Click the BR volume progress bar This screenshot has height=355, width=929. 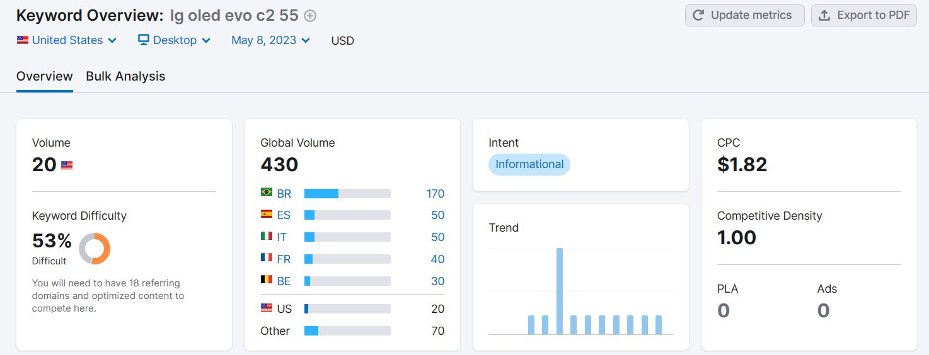click(347, 193)
